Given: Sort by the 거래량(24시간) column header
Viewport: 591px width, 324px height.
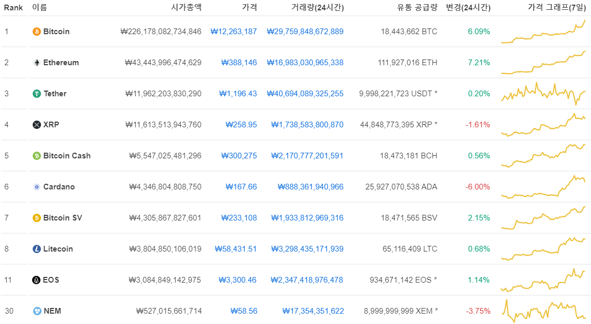Looking at the screenshot, I should (x=317, y=8).
